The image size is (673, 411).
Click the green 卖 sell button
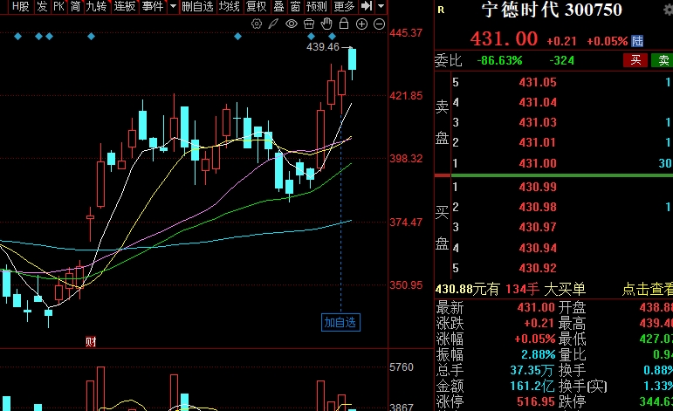663,60
